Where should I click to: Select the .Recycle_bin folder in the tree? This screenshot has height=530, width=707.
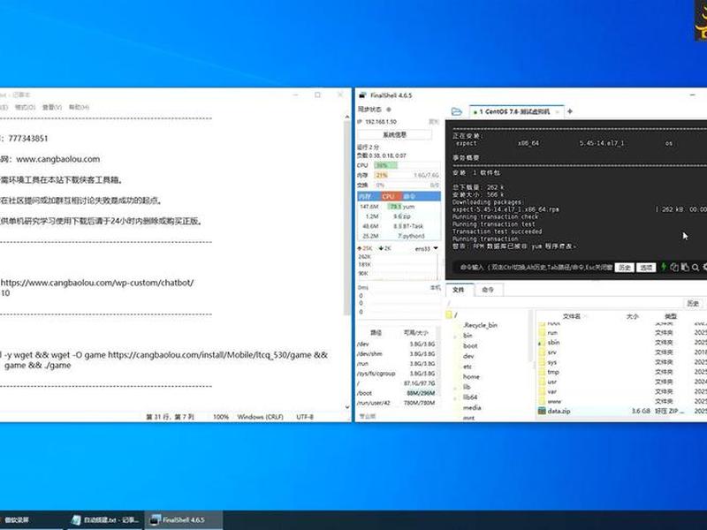point(480,325)
